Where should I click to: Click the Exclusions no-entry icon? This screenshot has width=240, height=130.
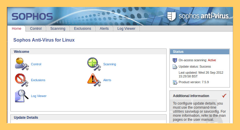click(x=22, y=80)
